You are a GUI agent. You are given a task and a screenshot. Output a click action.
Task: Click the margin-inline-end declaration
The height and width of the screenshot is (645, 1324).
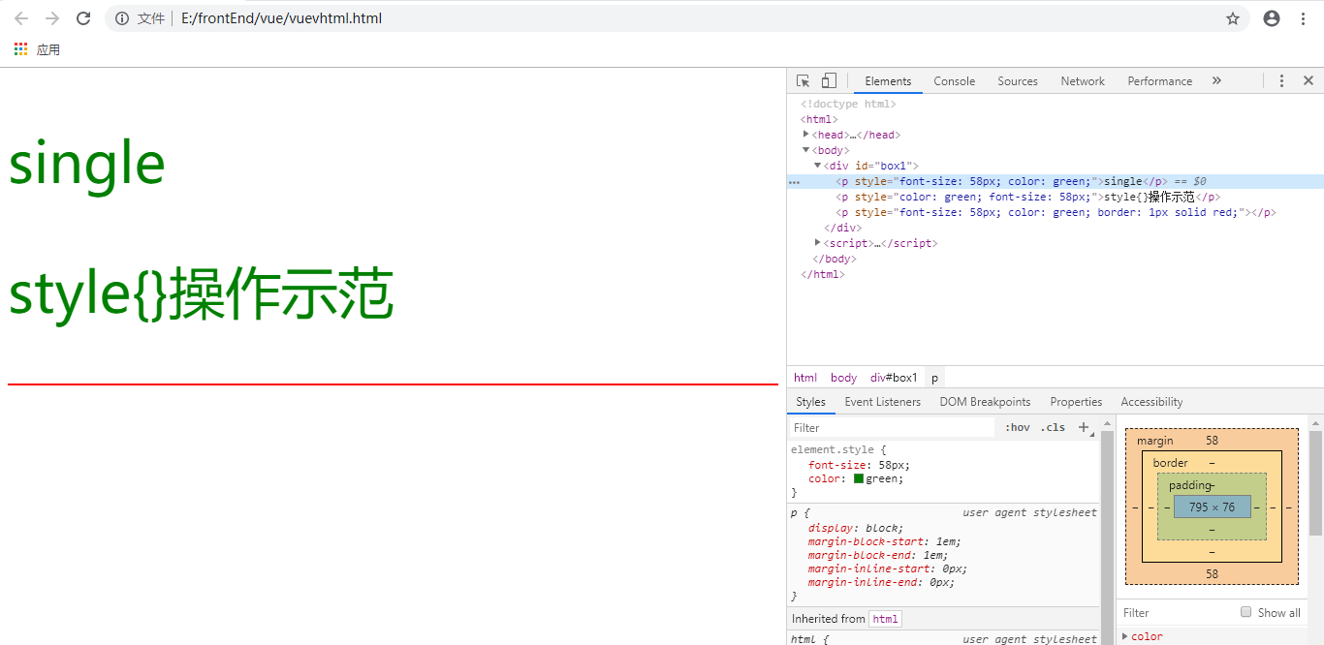(x=881, y=582)
